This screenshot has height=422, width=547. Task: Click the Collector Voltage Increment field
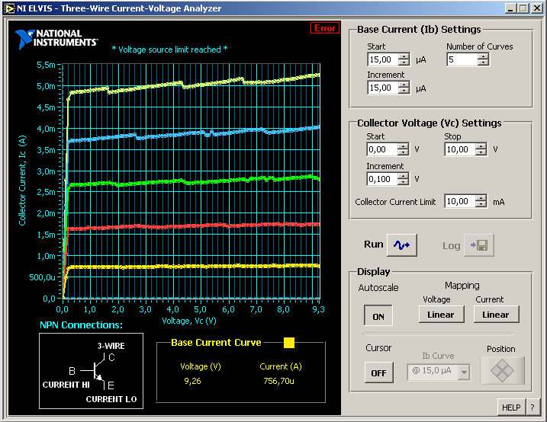pos(381,179)
